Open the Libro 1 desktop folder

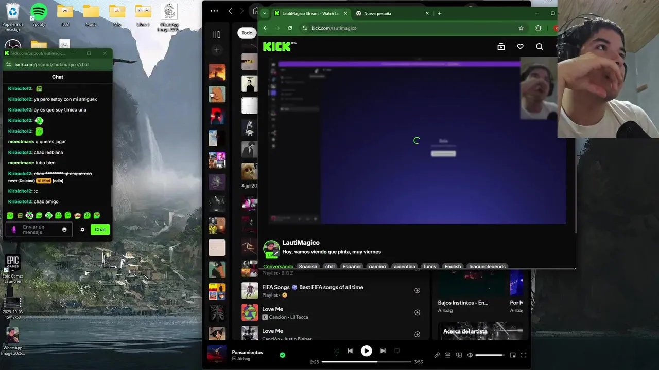pyautogui.click(x=143, y=15)
